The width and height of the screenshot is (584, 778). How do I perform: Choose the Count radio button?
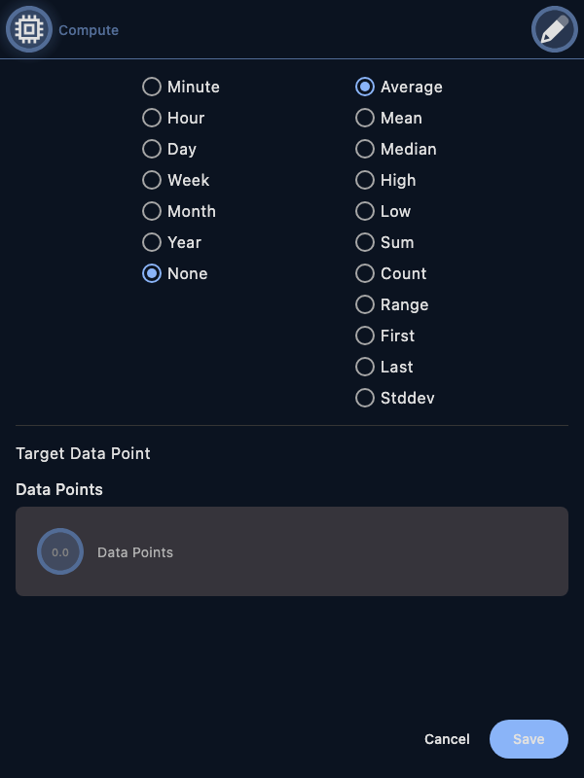(x=365, y=273)
